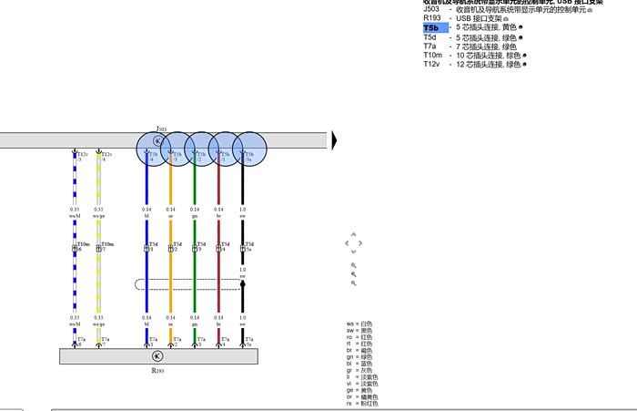Click the T10m/6 connector on the white-blue wire
Viewport: 637px width, 411px height.
coord(75,248)
